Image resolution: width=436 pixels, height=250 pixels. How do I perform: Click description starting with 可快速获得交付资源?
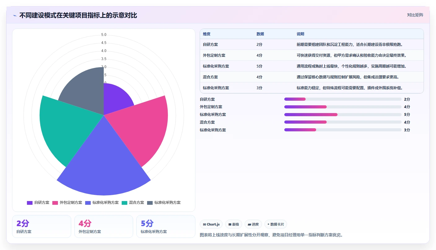pos(351,55)
